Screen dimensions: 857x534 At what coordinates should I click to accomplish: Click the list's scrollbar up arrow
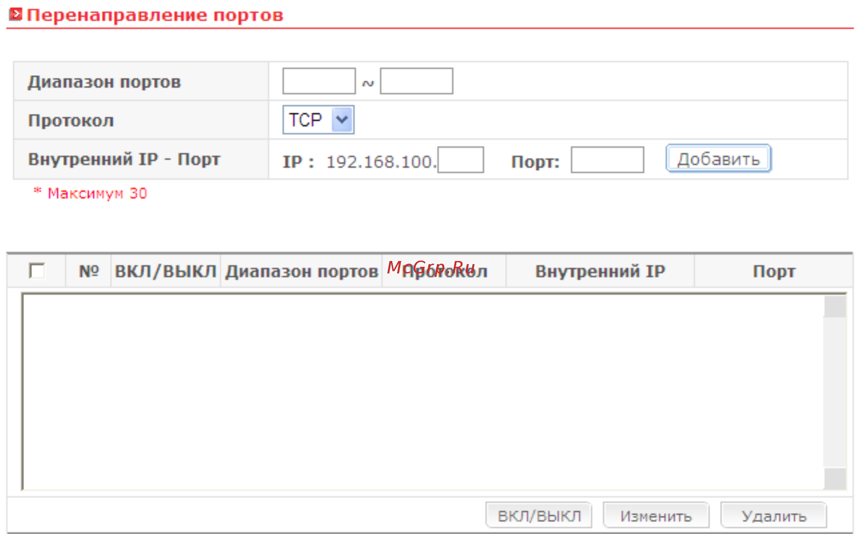(x=835, y=306)
